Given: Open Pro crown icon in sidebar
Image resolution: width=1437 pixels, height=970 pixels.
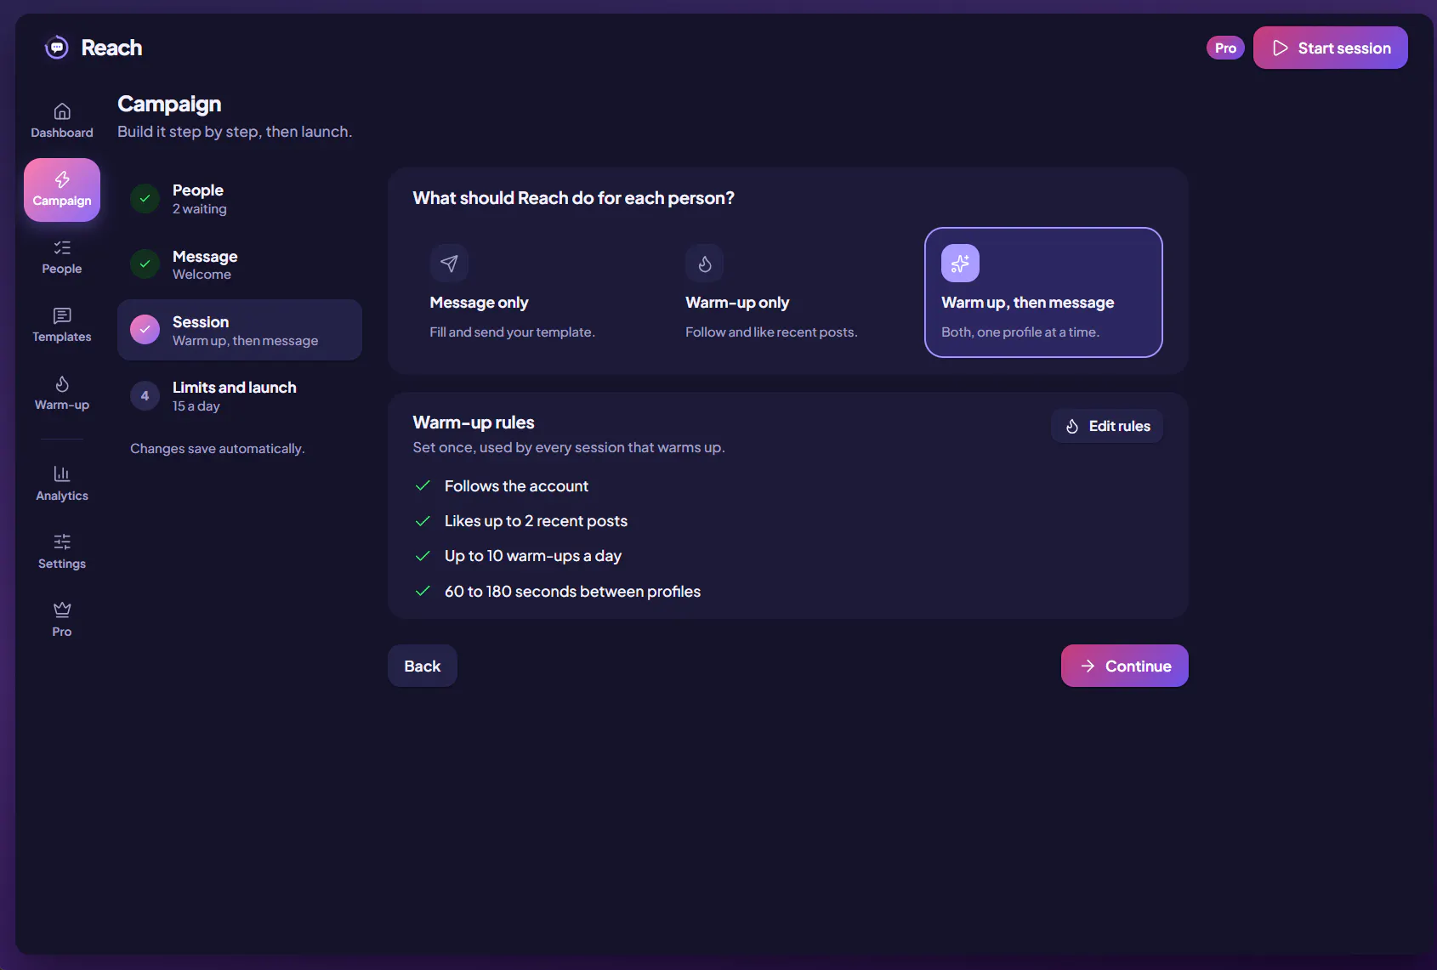Looking at the screenshot, I should 62,610.
